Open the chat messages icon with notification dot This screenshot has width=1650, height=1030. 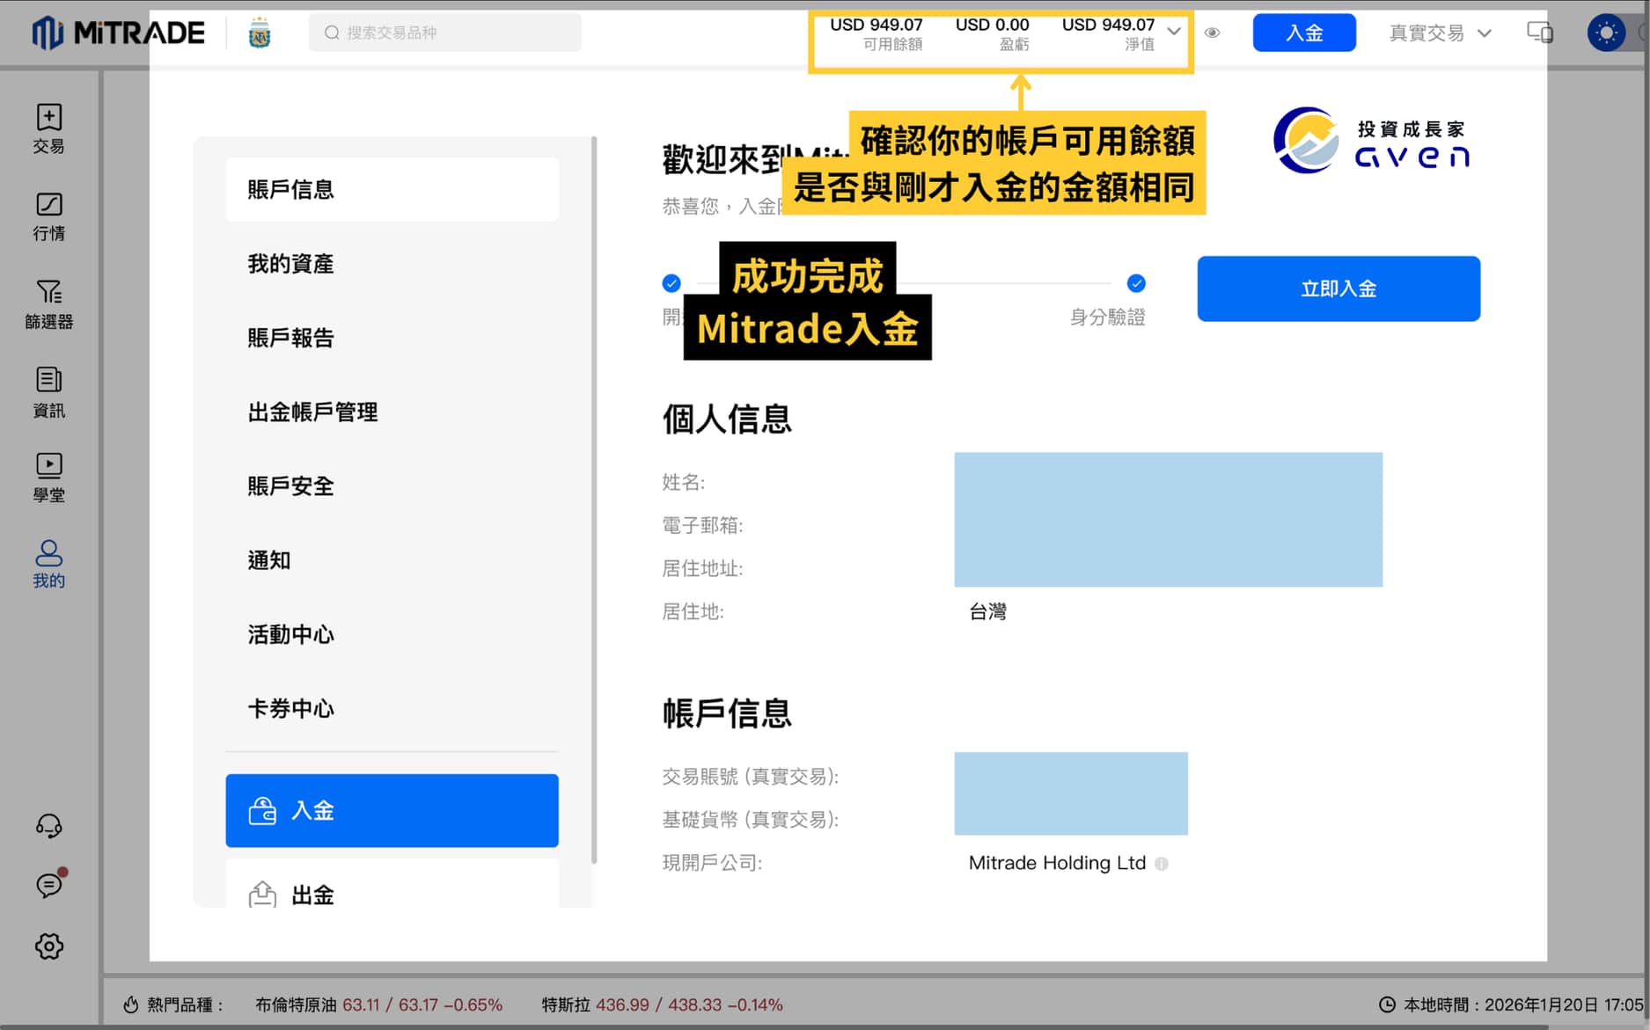(48, 885)
